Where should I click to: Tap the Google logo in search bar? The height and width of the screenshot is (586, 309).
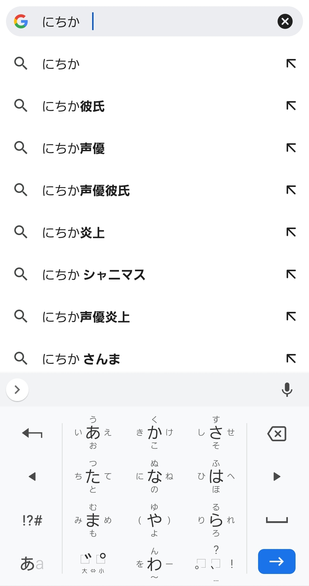tap(21, 22)
